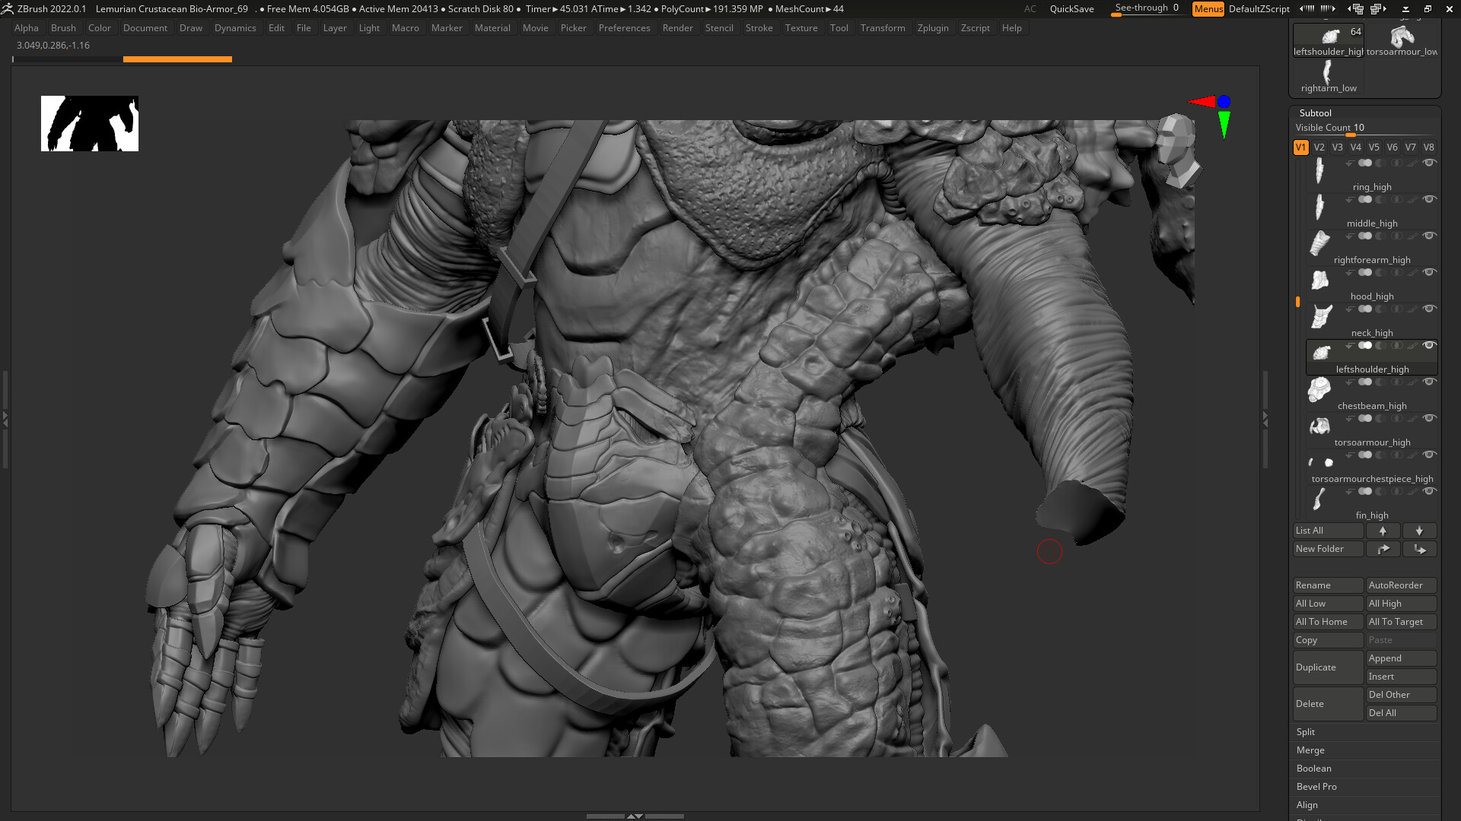The width and height of the screenshot is (1461, 821).
Task: Open the Zplugin menu
Action: coord(933,28)
